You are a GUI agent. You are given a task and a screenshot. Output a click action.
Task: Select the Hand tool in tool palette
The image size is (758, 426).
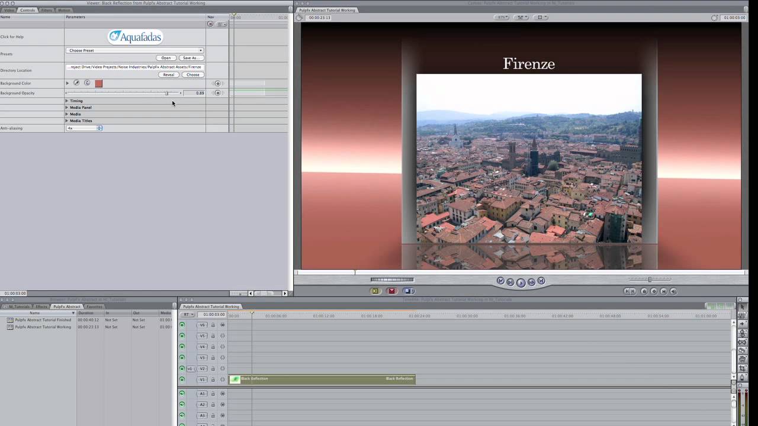click(743, 360)
